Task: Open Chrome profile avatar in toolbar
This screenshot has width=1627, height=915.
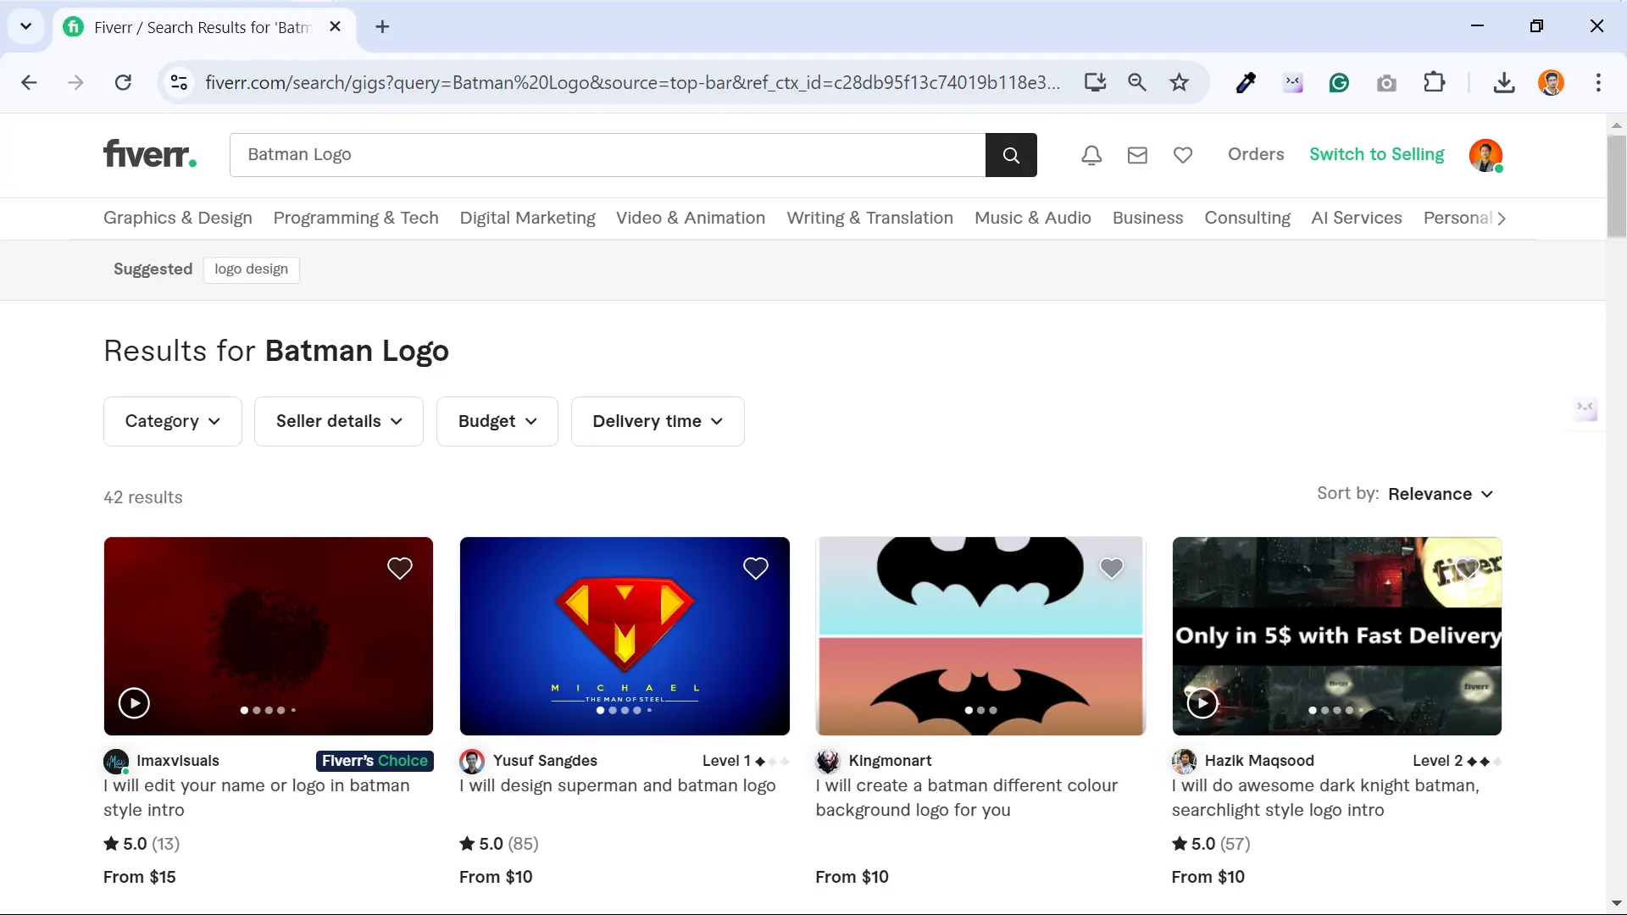Action: (1551, 82)
